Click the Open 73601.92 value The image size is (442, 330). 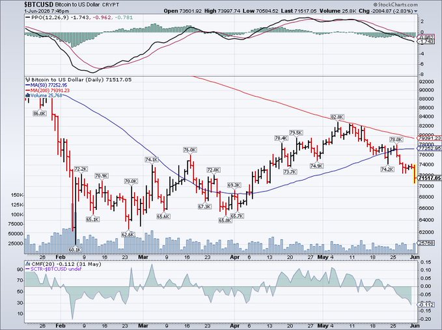183,11
